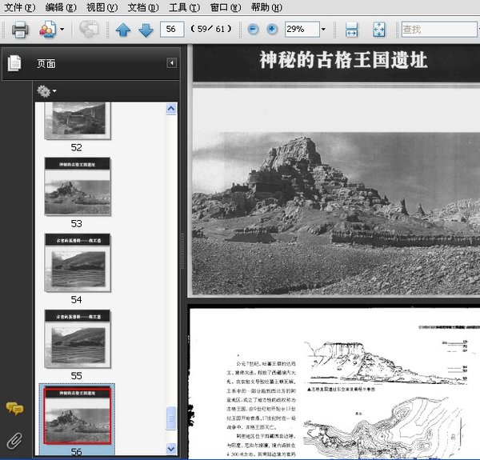Viewport: 480px width, 460px height.
Task: Open the zoom percentage dropdown
Action: click(323, 30)
